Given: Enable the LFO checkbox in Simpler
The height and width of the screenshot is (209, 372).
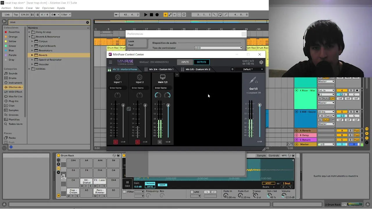Looking at the screenshot, I should pyautogui.click(x=192, y=192).
